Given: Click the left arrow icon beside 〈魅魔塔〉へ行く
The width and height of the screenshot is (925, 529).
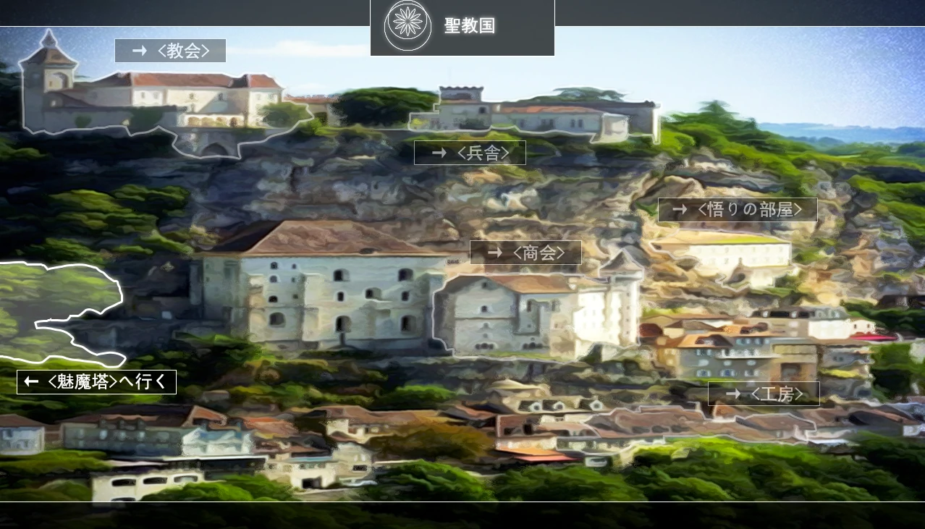Looking at the screenshot, I should [31, 382].
